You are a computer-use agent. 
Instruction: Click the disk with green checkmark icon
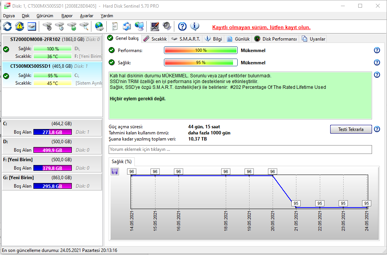point(72,26)
